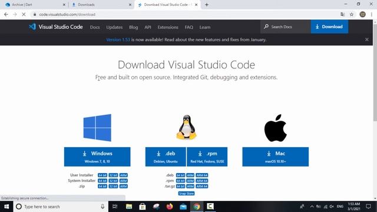Screen dimensions: 377x212
Task: Download the .deb Debian, Ubuntu package
Action: [166, 157]
